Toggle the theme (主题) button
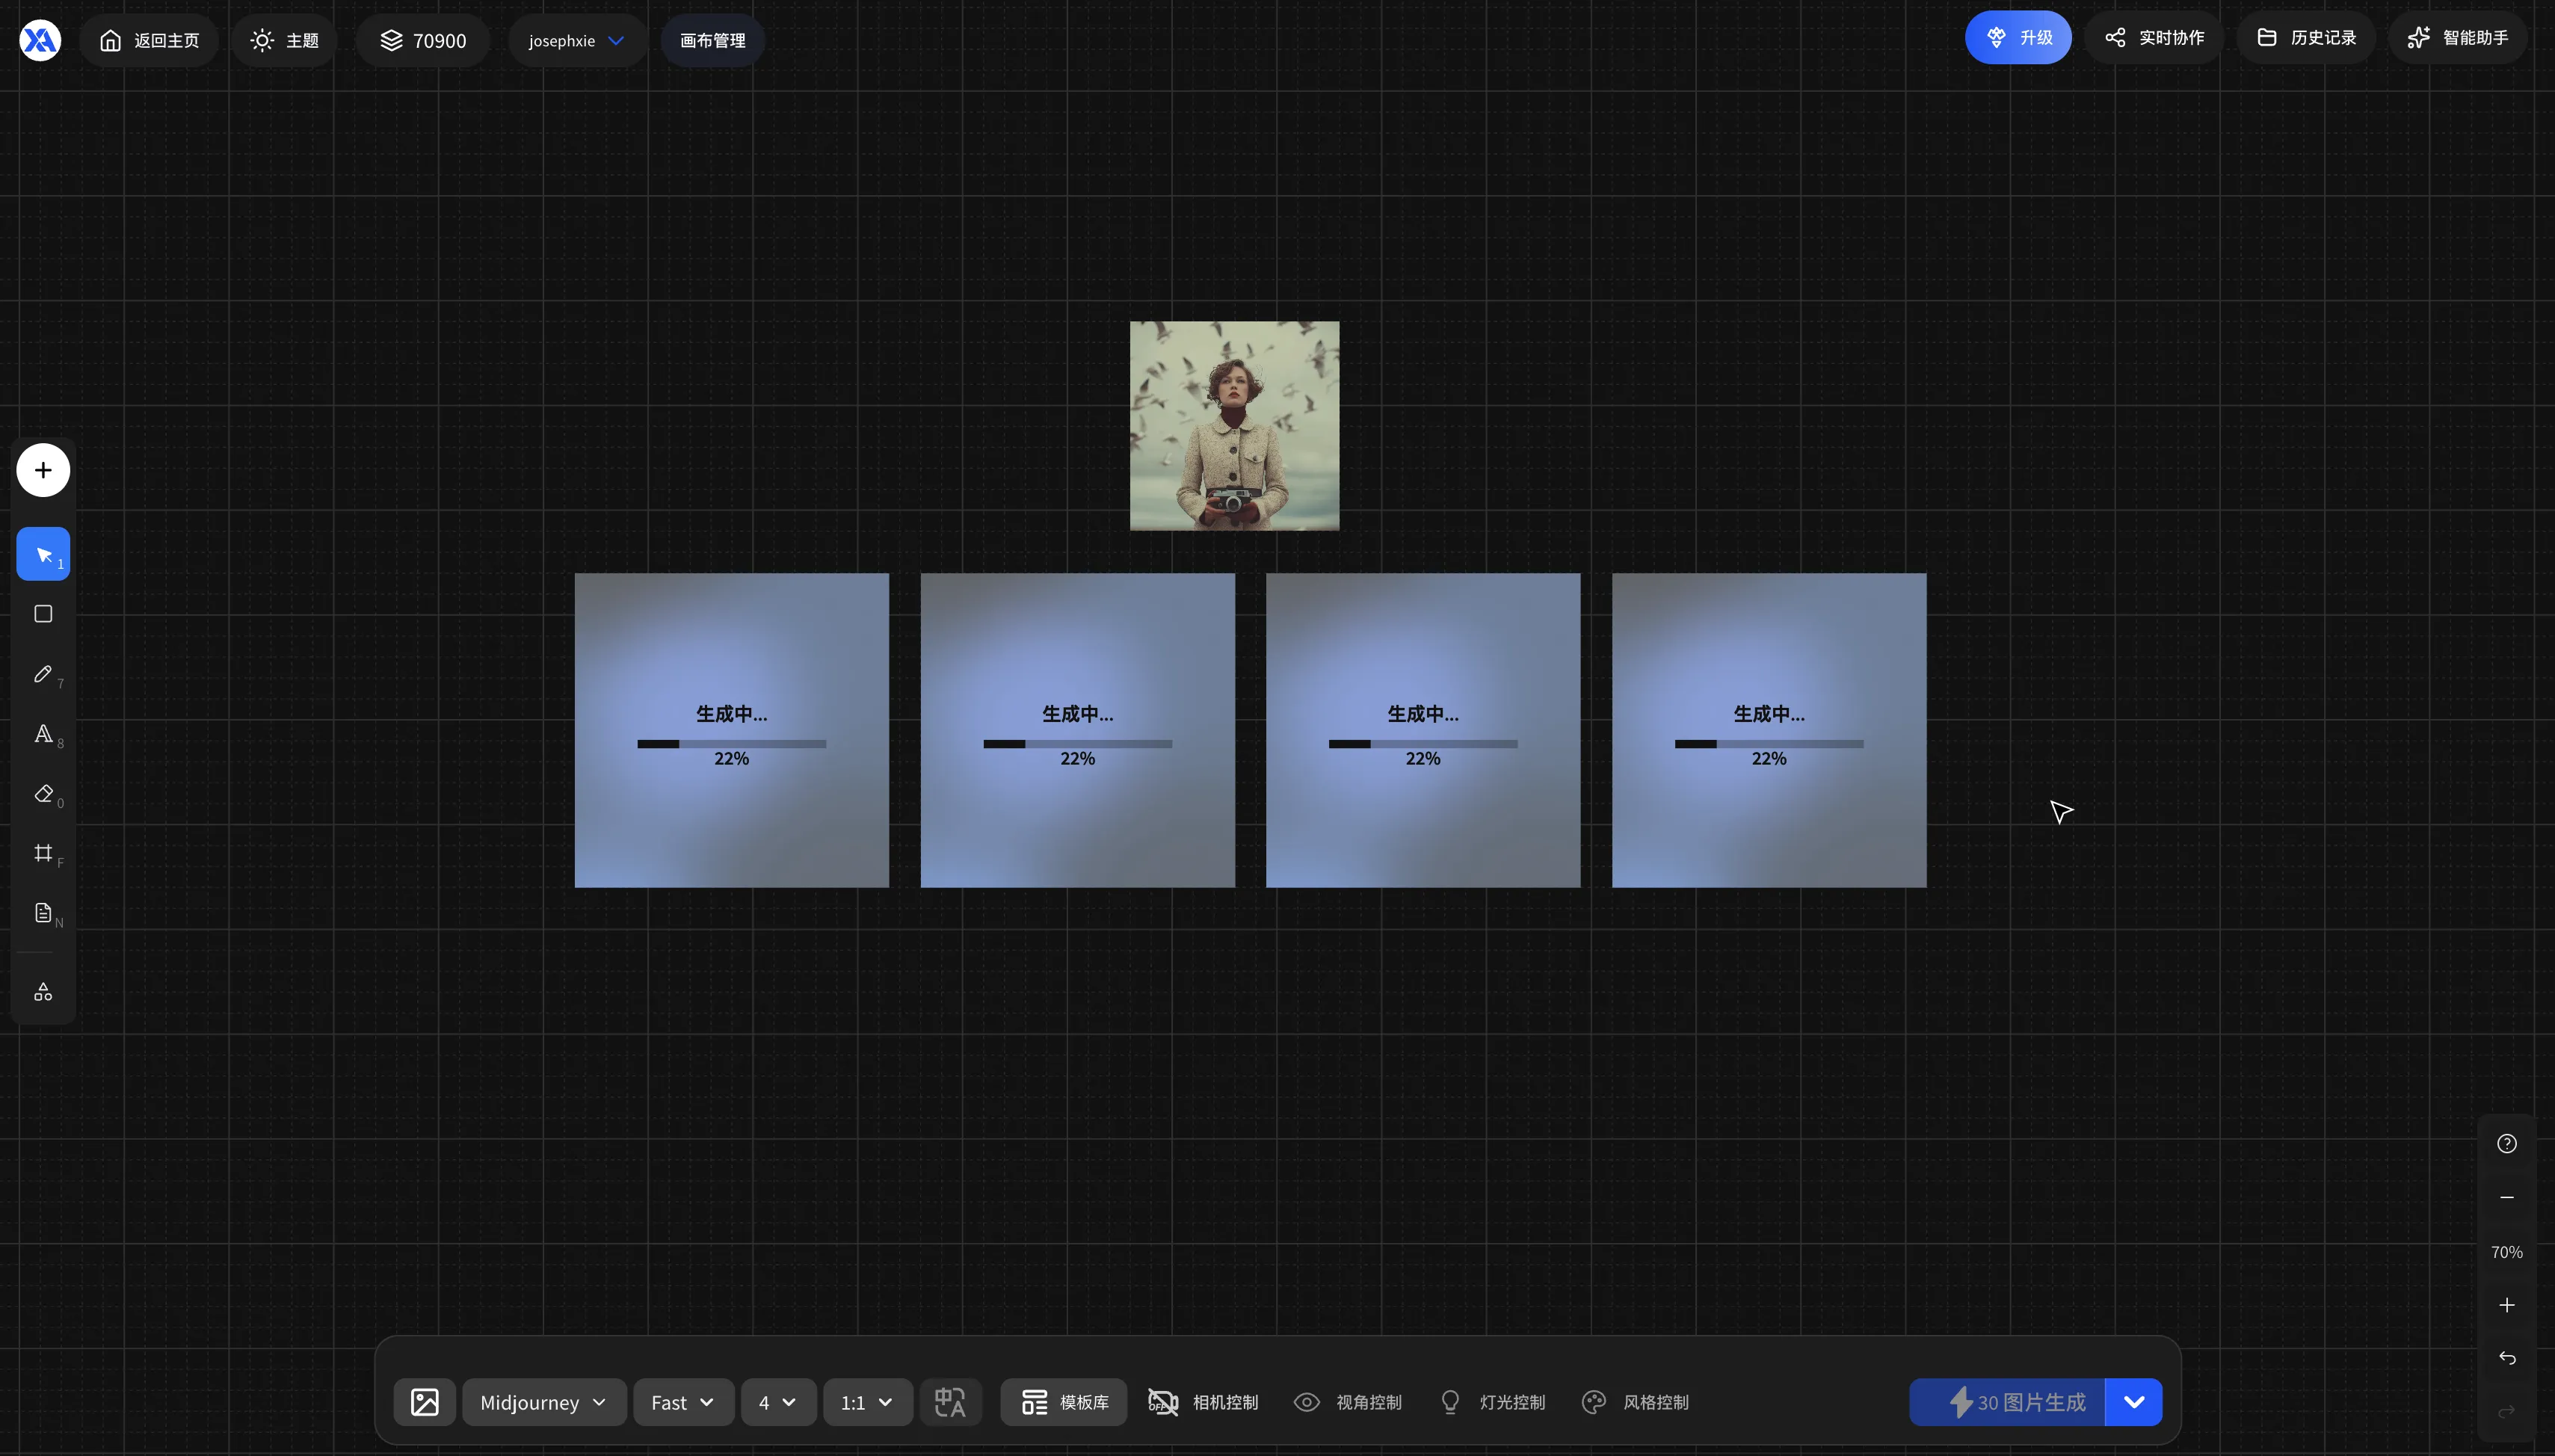 [285, 40]
